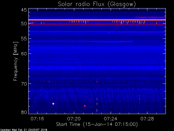Click the '80' frequency tick label

24,112
